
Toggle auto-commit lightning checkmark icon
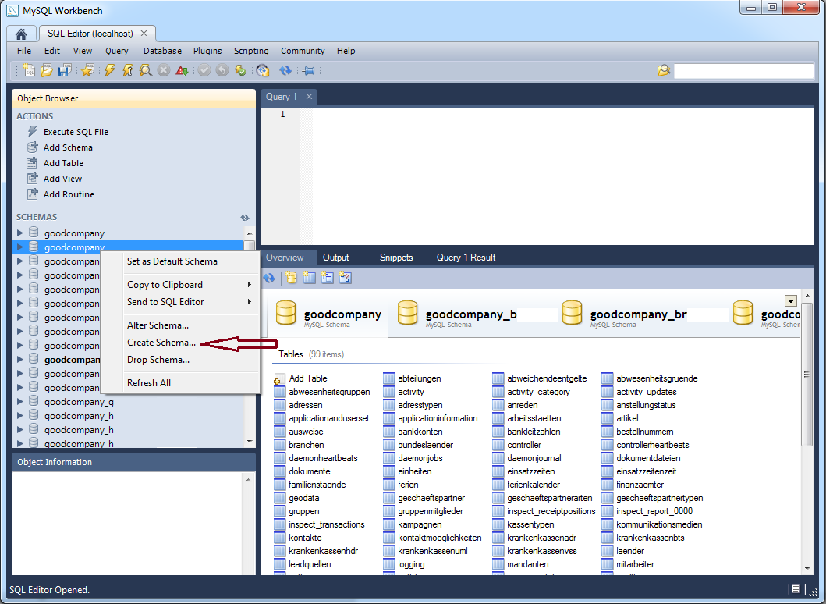point(240,70)
